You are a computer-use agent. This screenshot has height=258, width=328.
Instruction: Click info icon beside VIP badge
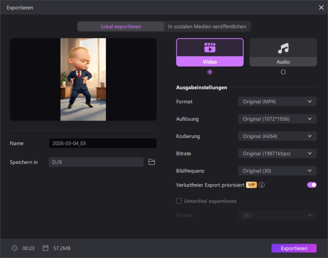(262, 185)
